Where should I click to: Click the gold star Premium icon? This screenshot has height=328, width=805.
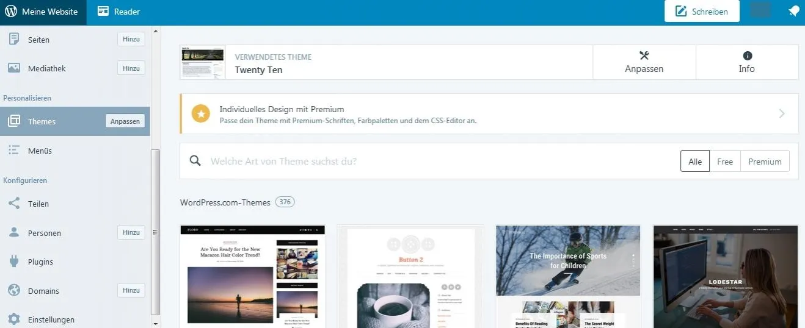click(200, 113)
